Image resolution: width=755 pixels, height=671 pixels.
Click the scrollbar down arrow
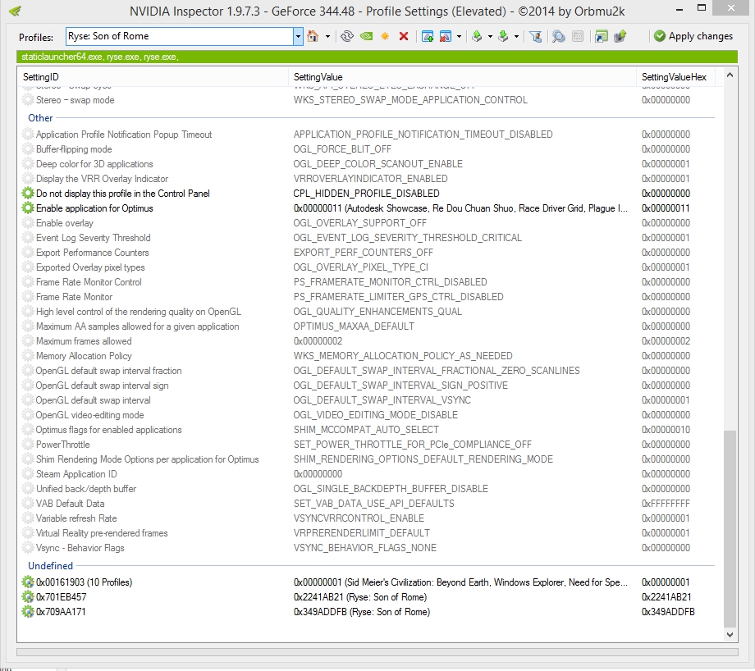point(730,635)
